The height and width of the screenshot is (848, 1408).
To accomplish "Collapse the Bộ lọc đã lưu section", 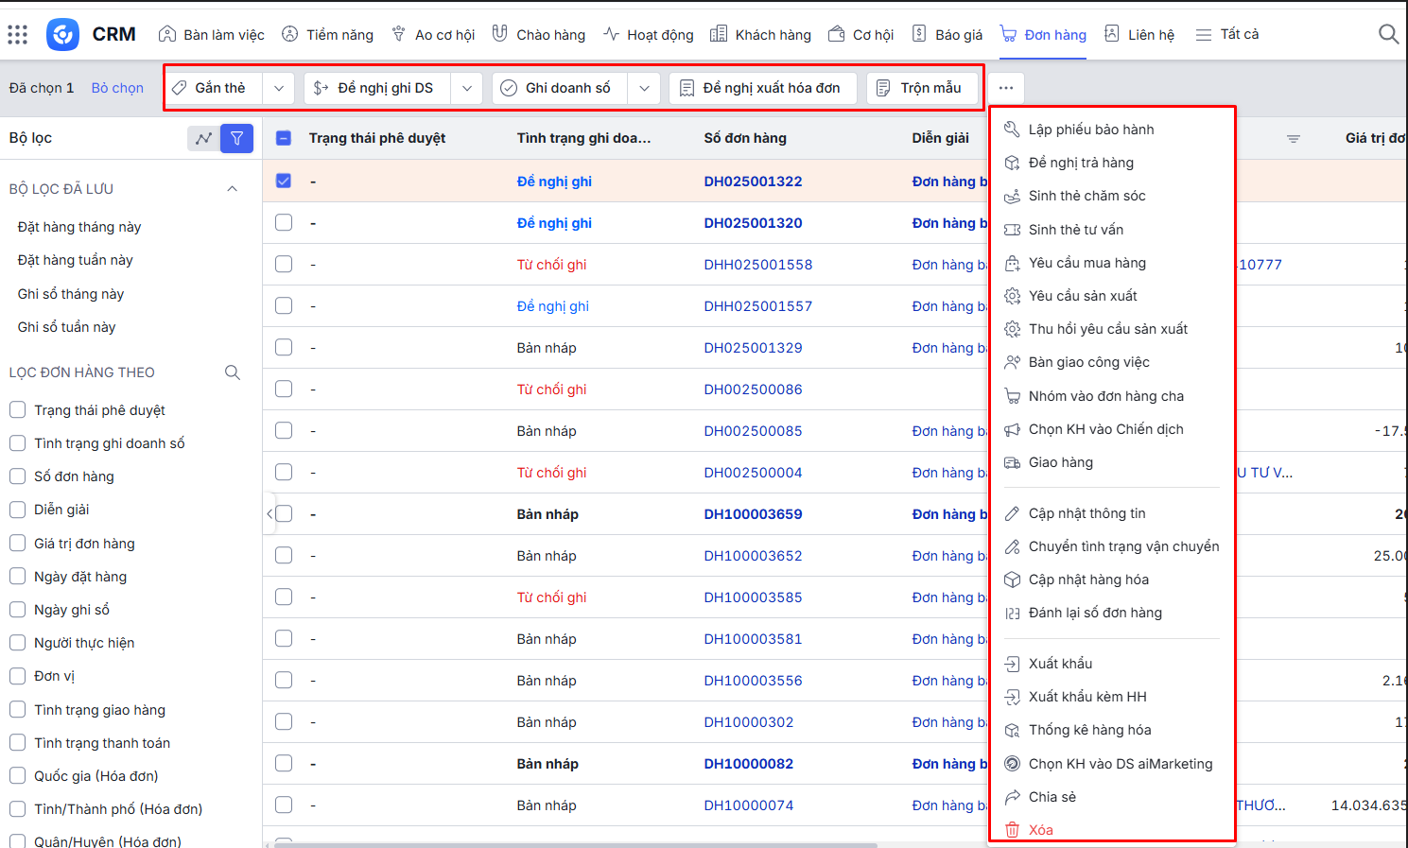I will 233,189.
